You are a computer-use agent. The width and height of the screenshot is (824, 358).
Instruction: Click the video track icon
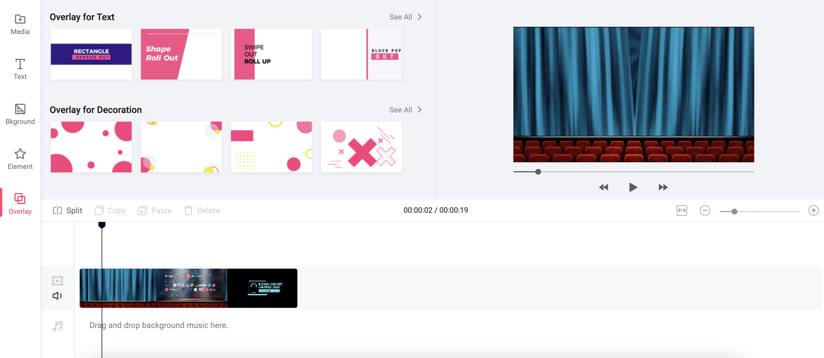(x=57, y=280)
